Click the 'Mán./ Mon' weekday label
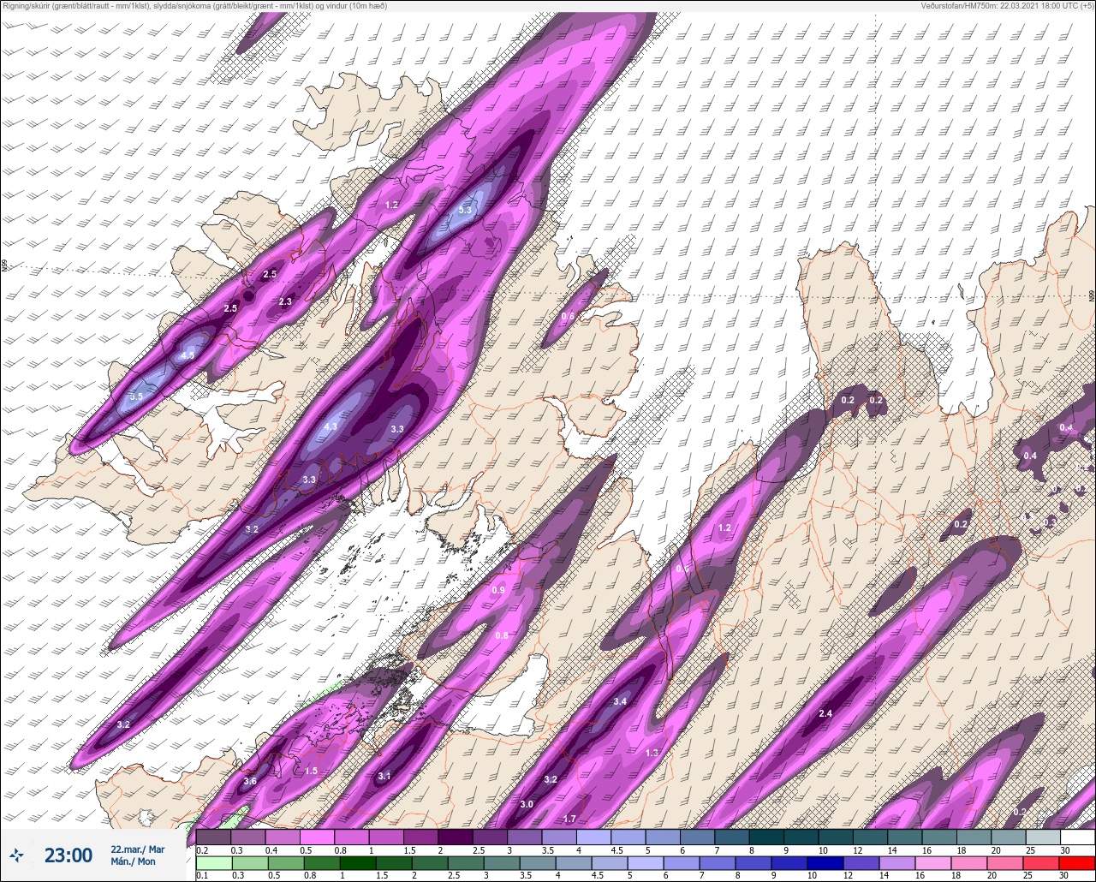 (x=134, y=861)
